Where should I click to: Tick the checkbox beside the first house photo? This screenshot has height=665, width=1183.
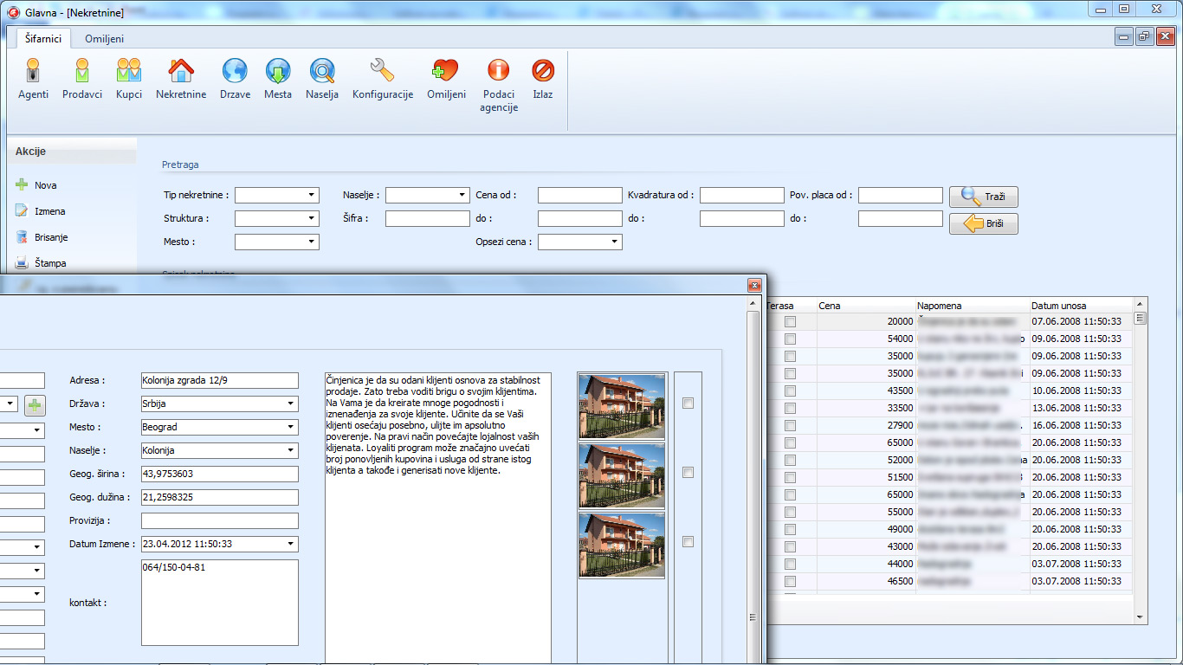(688, 403)
